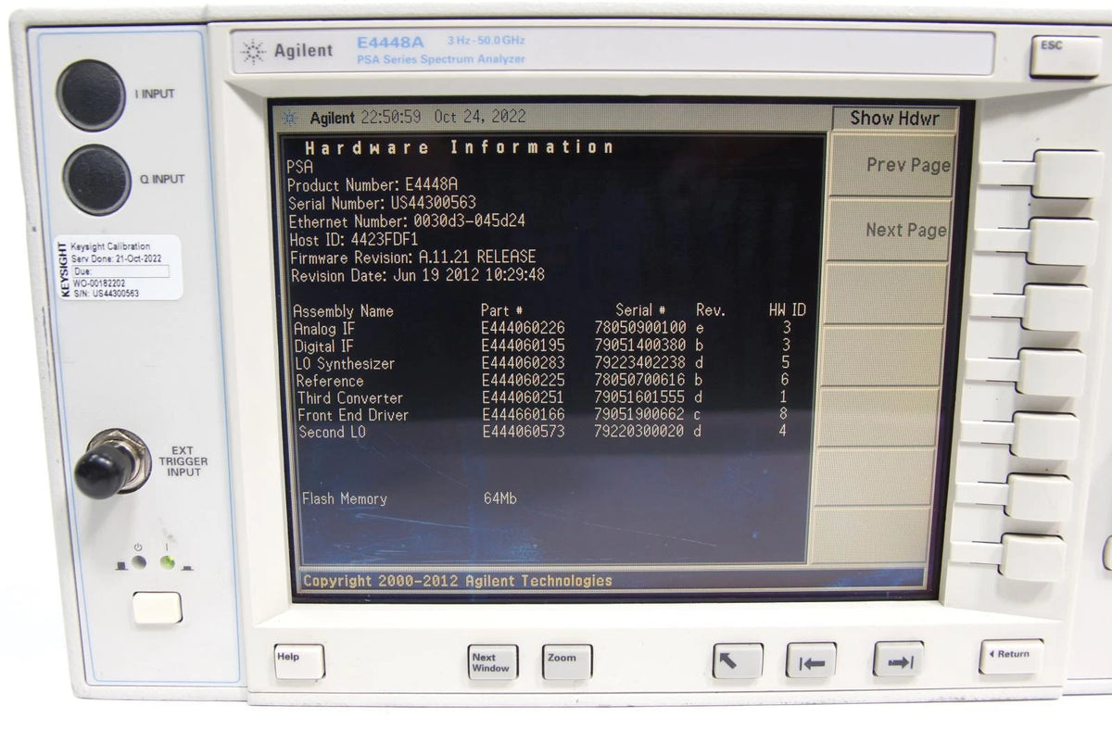Click the "Hardware Information" heading
Screen dimensions: 1112x730
(x=460, y=148)
